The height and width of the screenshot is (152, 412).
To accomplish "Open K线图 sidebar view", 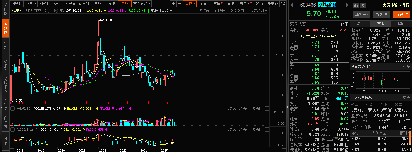I will click(x=6, y=28).
